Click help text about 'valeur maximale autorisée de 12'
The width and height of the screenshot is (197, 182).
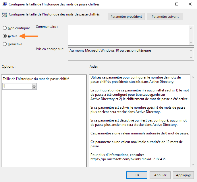[137, 144]
